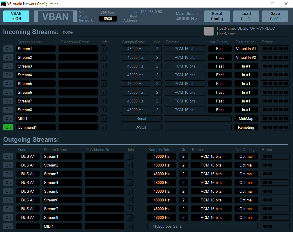This screenshot has width=293, height=232.
Task: Toggle incoming Stream8 On button
Action: point(8,110)
